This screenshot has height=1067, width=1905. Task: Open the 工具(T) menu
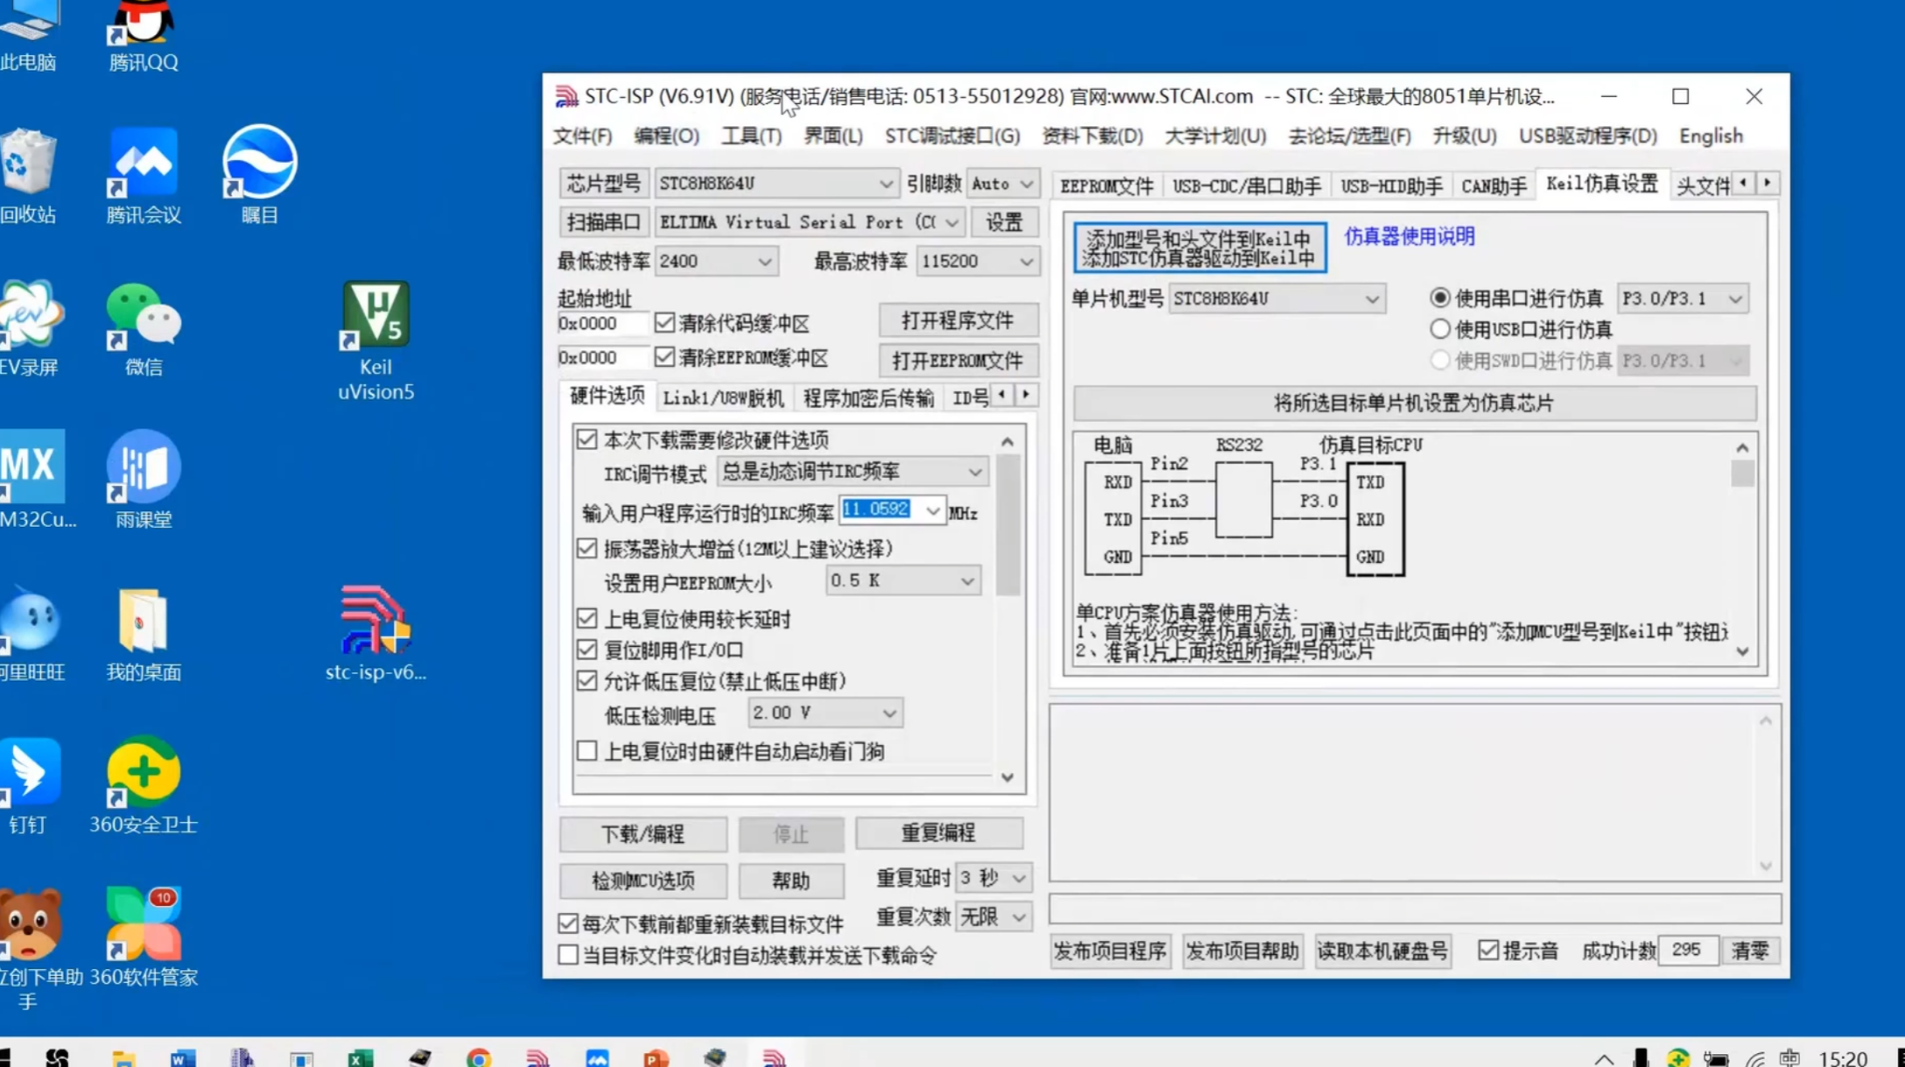[751, 137]
